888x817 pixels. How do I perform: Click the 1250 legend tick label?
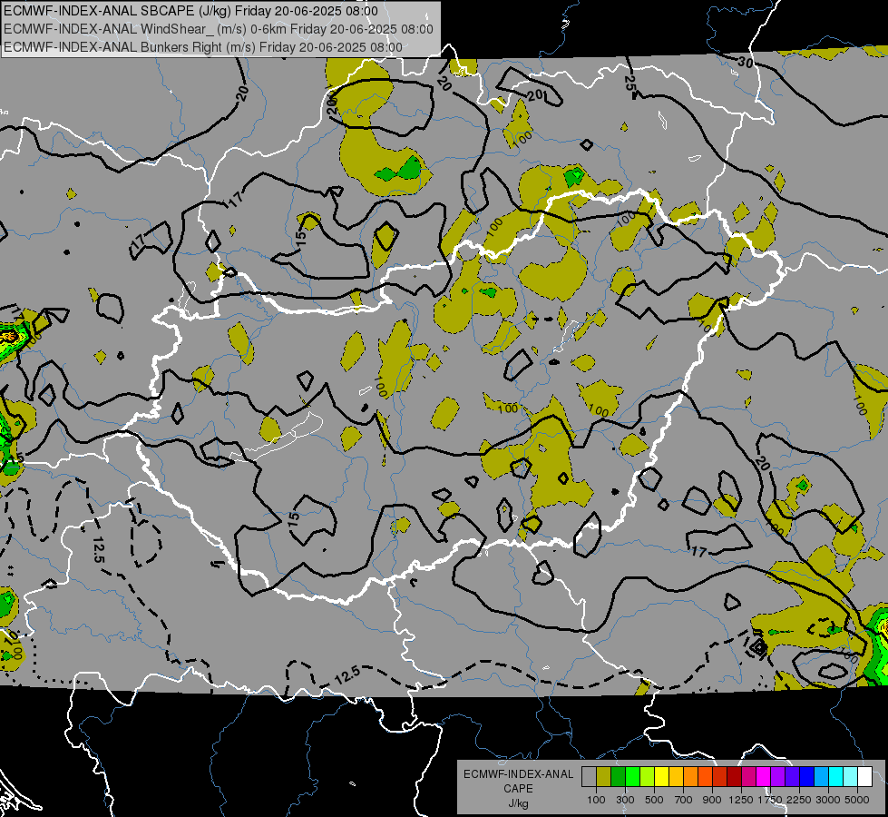point(741,800)
